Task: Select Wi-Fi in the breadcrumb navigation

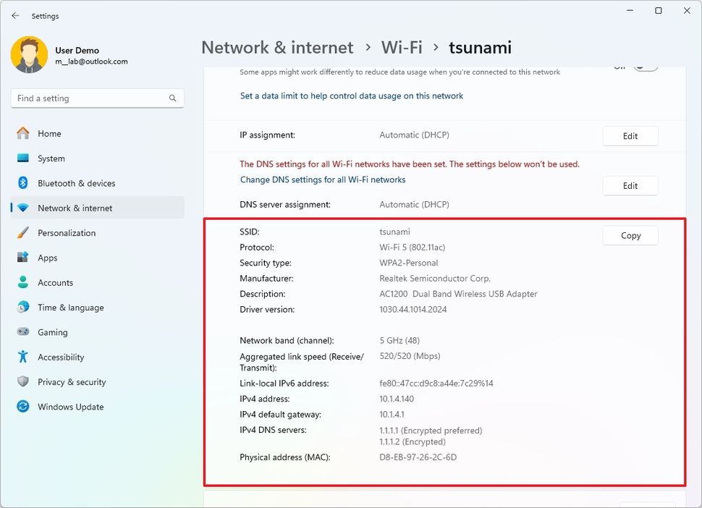Action: point(402,48)
